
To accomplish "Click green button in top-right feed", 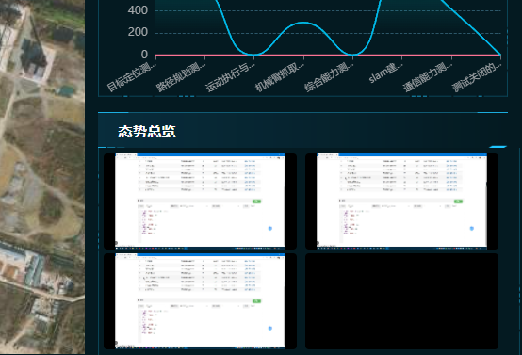I will pos(459,202).
